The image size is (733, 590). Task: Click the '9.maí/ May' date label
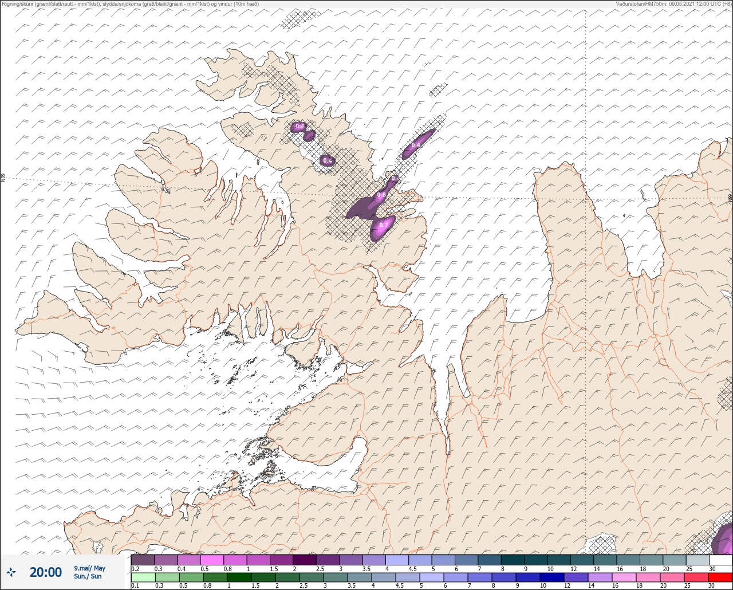(89, 568)
